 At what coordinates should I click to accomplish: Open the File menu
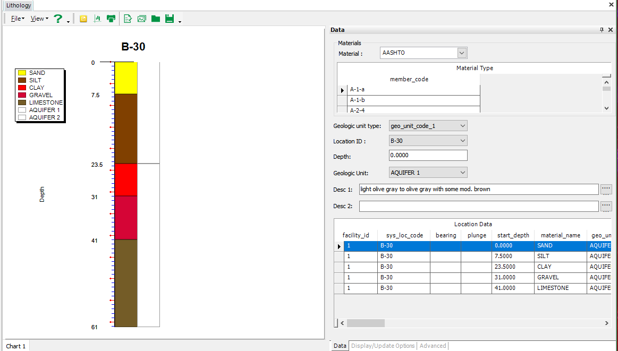(17, 19)
